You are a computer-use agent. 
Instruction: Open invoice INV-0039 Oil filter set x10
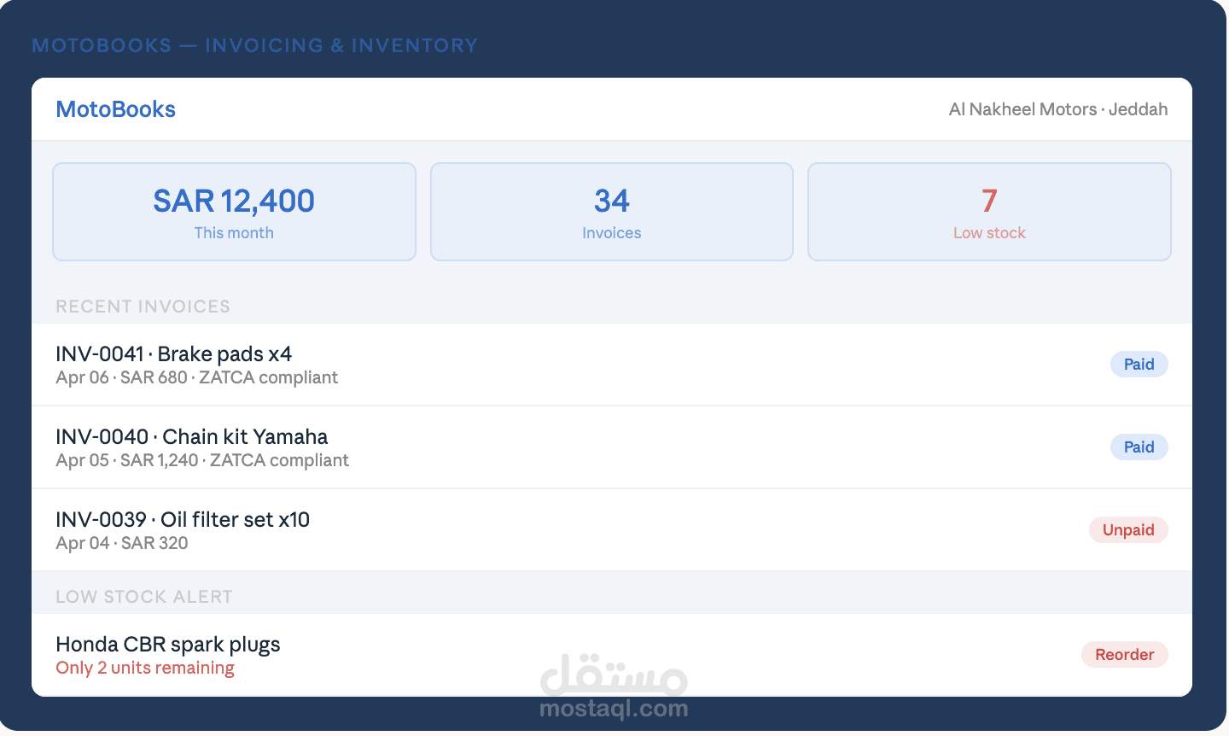point(182,519)
